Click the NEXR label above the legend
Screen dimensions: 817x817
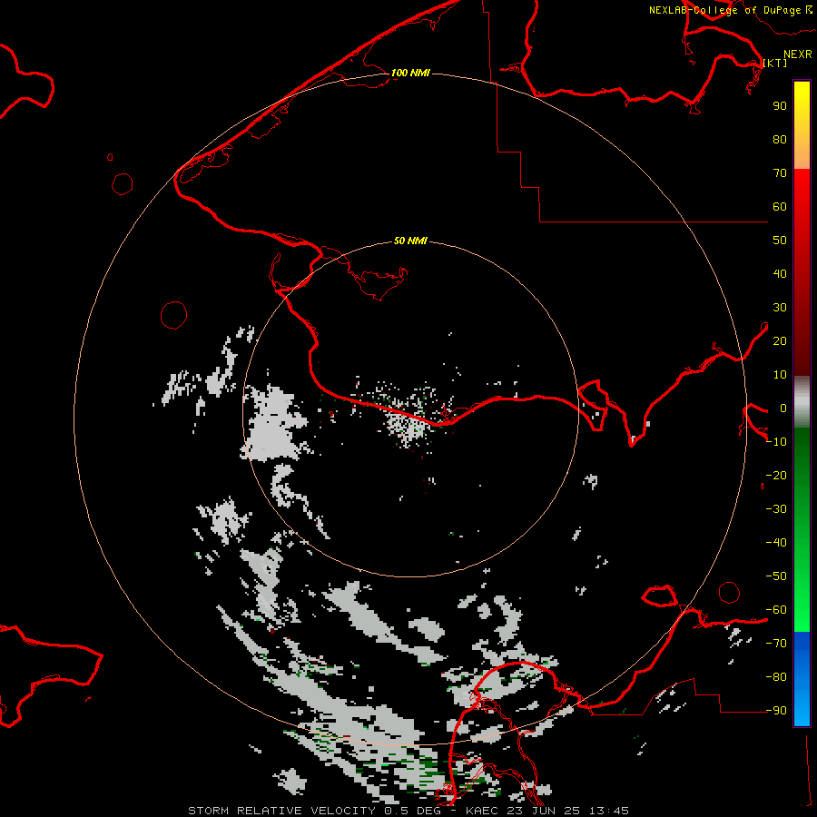pos(798,54)
